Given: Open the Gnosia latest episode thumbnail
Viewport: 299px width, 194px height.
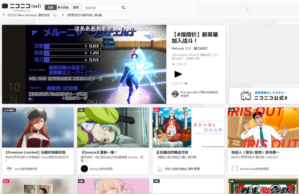Looking at the screenshot, I should [113, 127].
